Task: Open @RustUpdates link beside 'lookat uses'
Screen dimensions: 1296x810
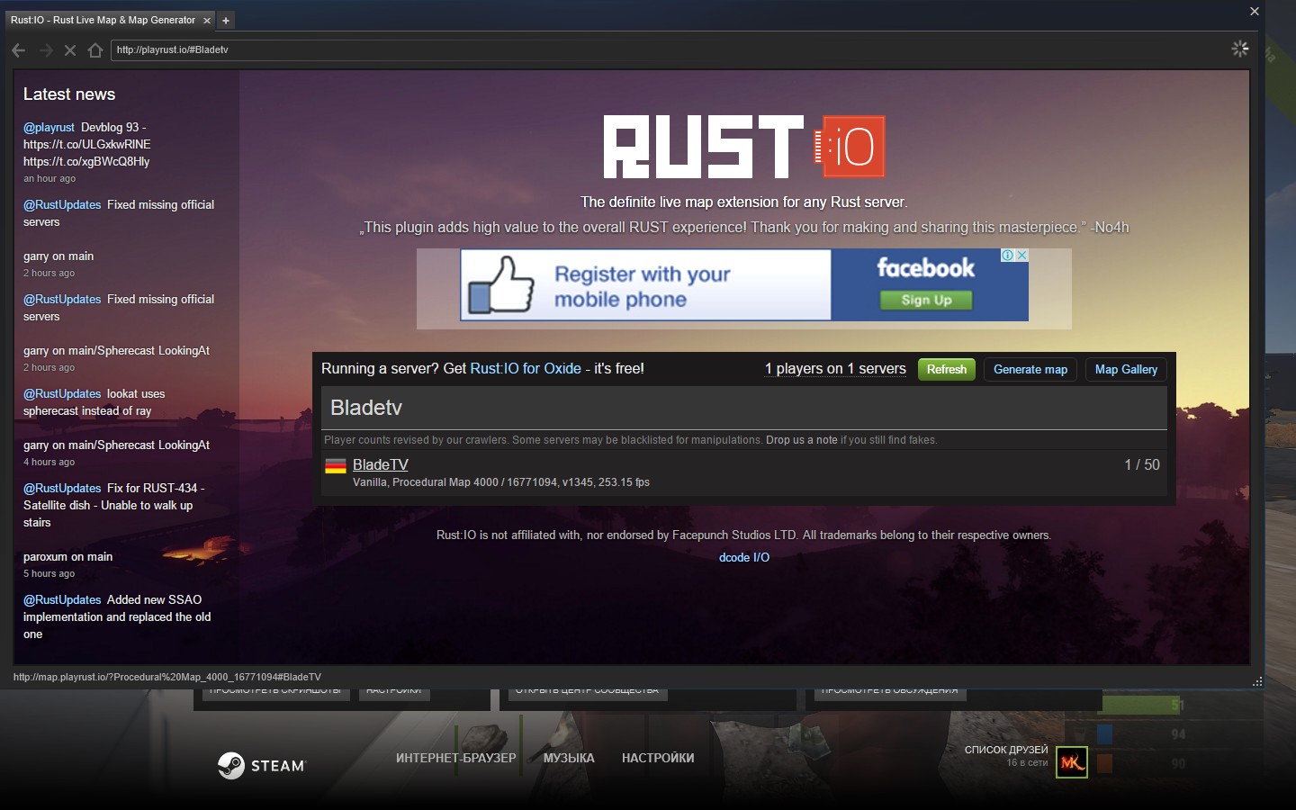Action: point(62,393)
